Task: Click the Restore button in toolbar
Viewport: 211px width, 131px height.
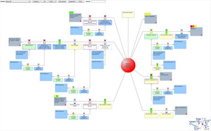Action: [x=36, y=1]
